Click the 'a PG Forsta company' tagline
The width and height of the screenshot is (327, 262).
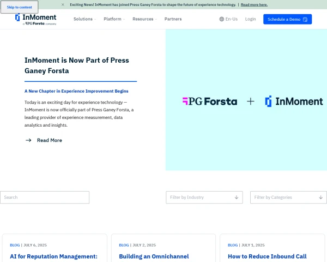[x=39, y=23]
